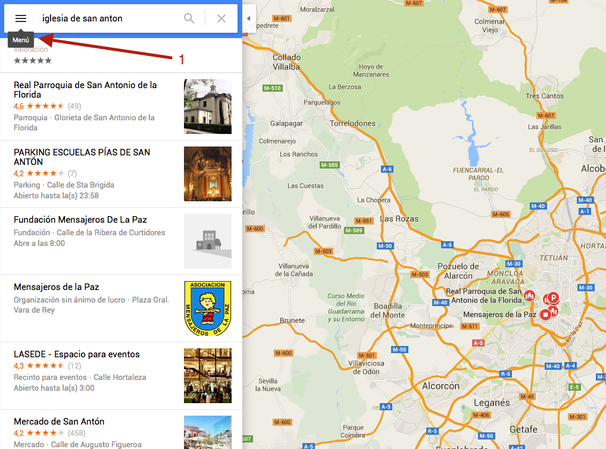606x449 pixels.
Task: Click the Pozuelo de Alarcón map label
Action: click(x=458, y=271)
